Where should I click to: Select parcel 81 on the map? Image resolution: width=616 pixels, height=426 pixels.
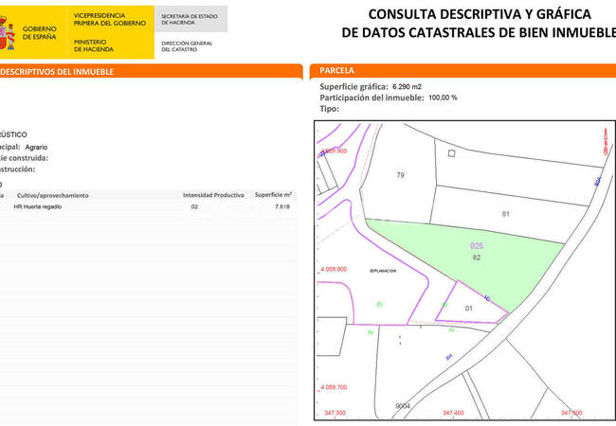tap(506, 214)
